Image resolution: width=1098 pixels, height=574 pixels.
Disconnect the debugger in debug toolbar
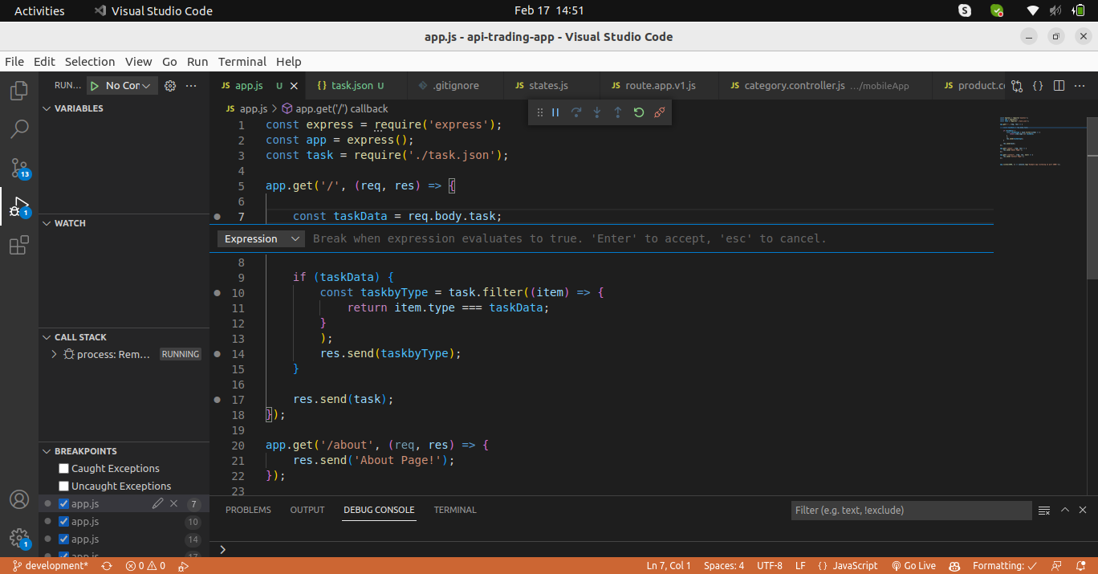point(660,112)
